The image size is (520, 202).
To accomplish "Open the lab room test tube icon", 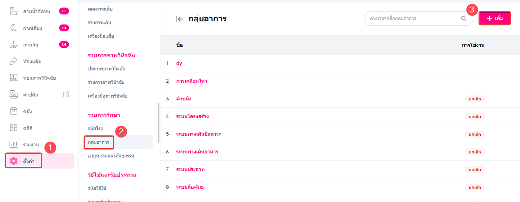I will pyautogui.click(x=13, y=61).
